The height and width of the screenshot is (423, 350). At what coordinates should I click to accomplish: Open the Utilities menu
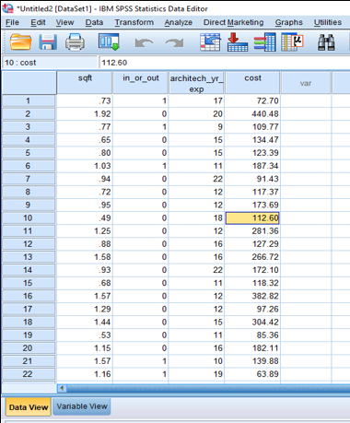coord(328,22)
